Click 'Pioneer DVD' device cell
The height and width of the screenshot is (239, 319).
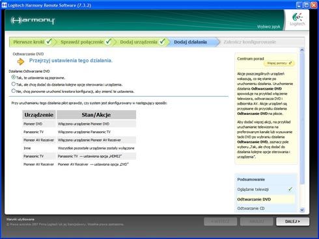tap(39, 124)
